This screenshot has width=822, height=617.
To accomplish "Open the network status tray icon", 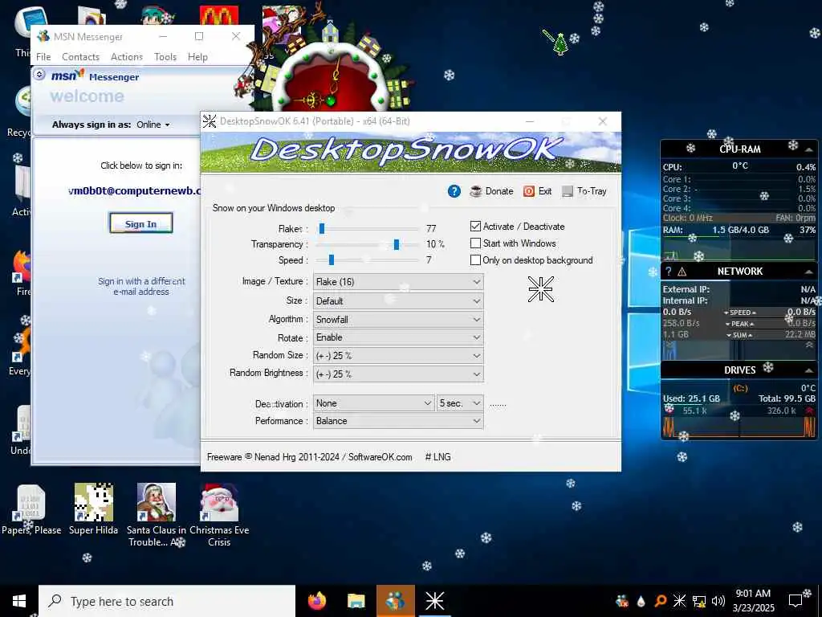I will click(699, 601).
